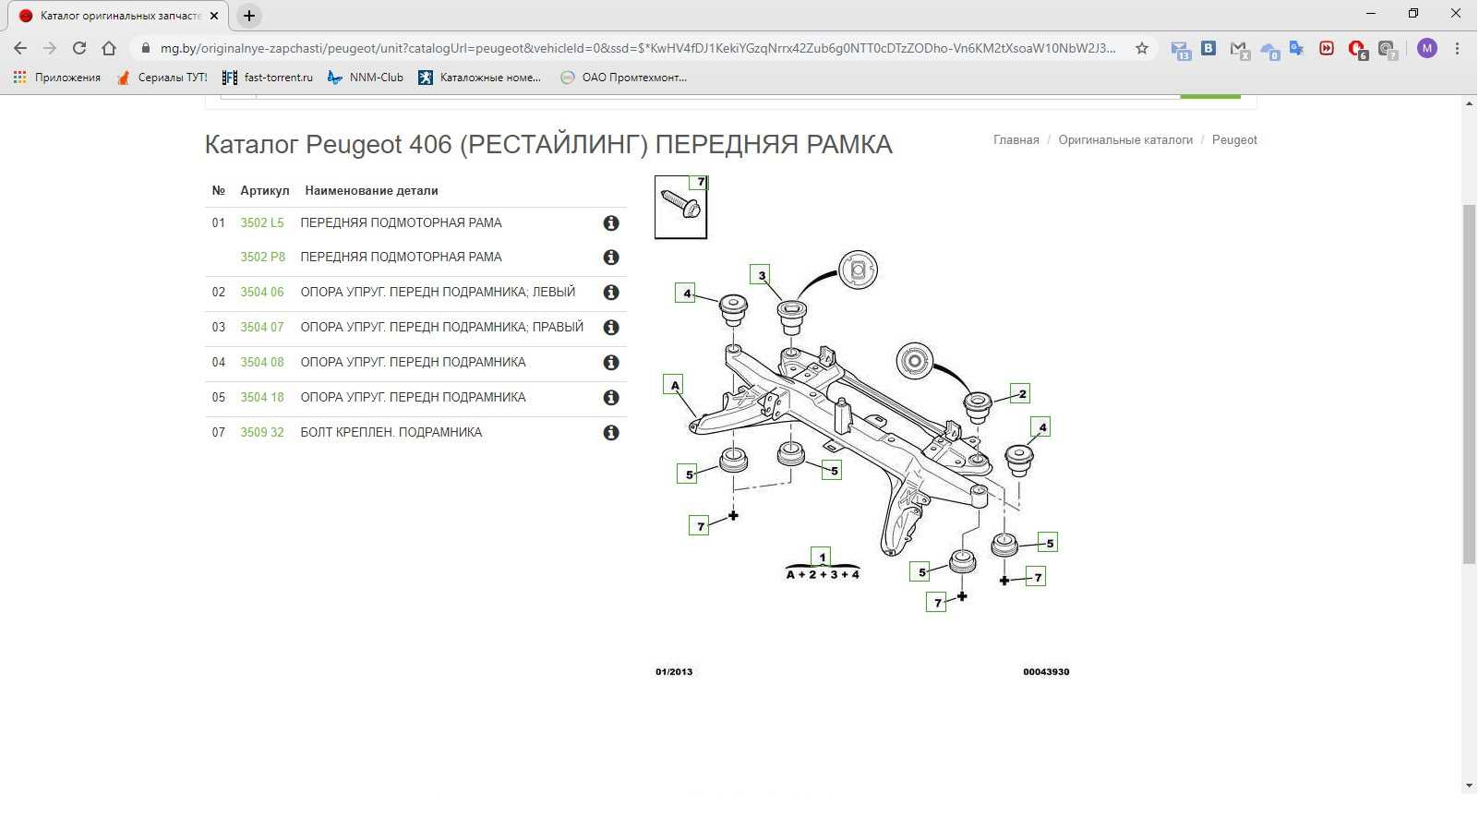Screen dimensions: 1479x816
Task: Click the address bar URL
Action: tap(637, 48)
